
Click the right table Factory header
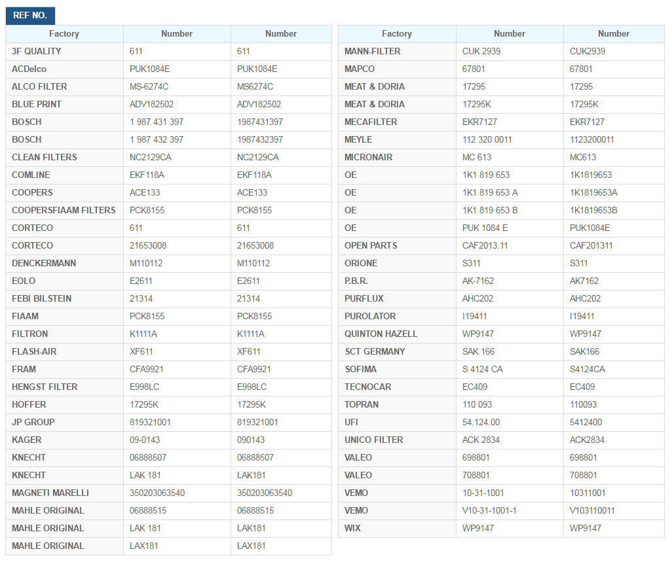pyautogui.click(x=398, y=34)
